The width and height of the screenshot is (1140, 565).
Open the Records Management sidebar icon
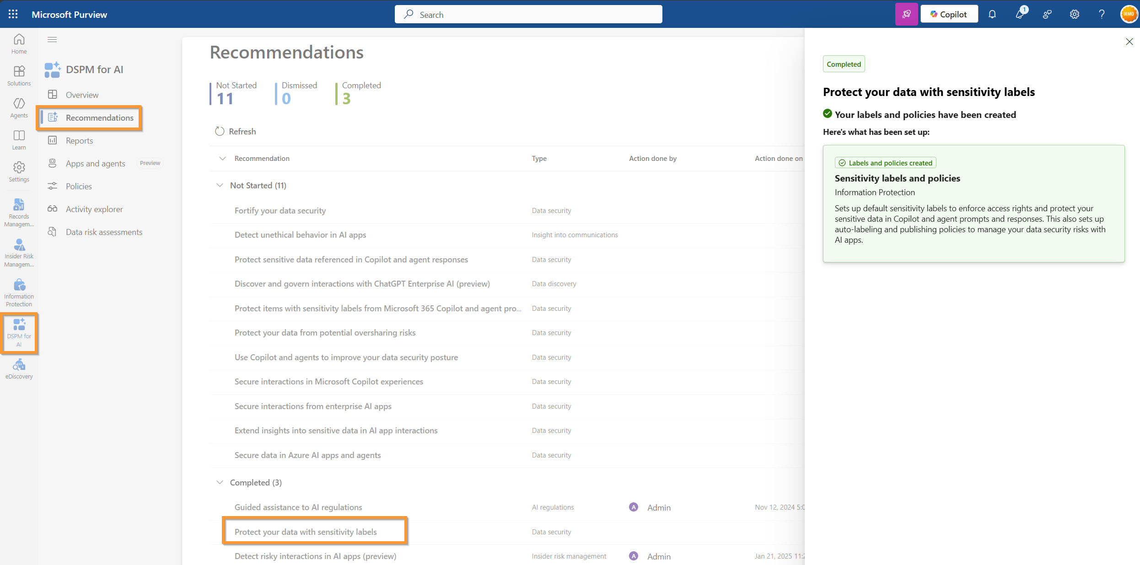coord(19,213)
